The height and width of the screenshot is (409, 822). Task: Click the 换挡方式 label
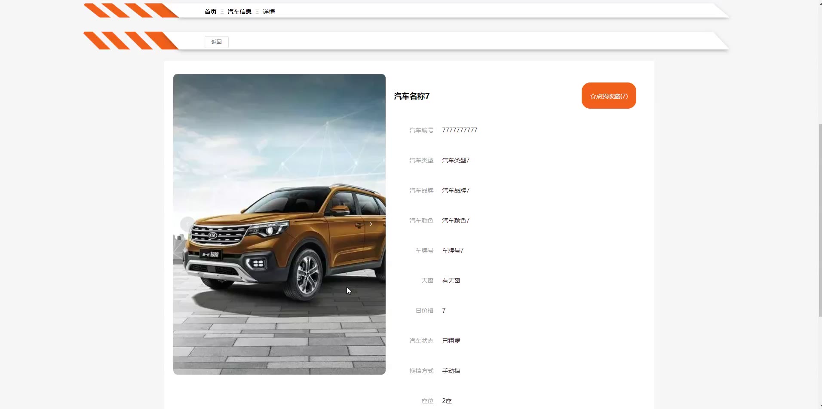[x=421, y=371]
